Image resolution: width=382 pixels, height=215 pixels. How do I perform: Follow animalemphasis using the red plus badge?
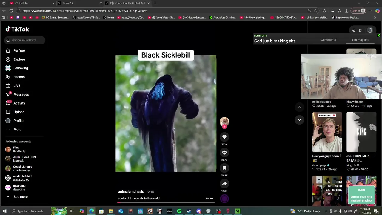pyautogui.click(x=224, y=127)
